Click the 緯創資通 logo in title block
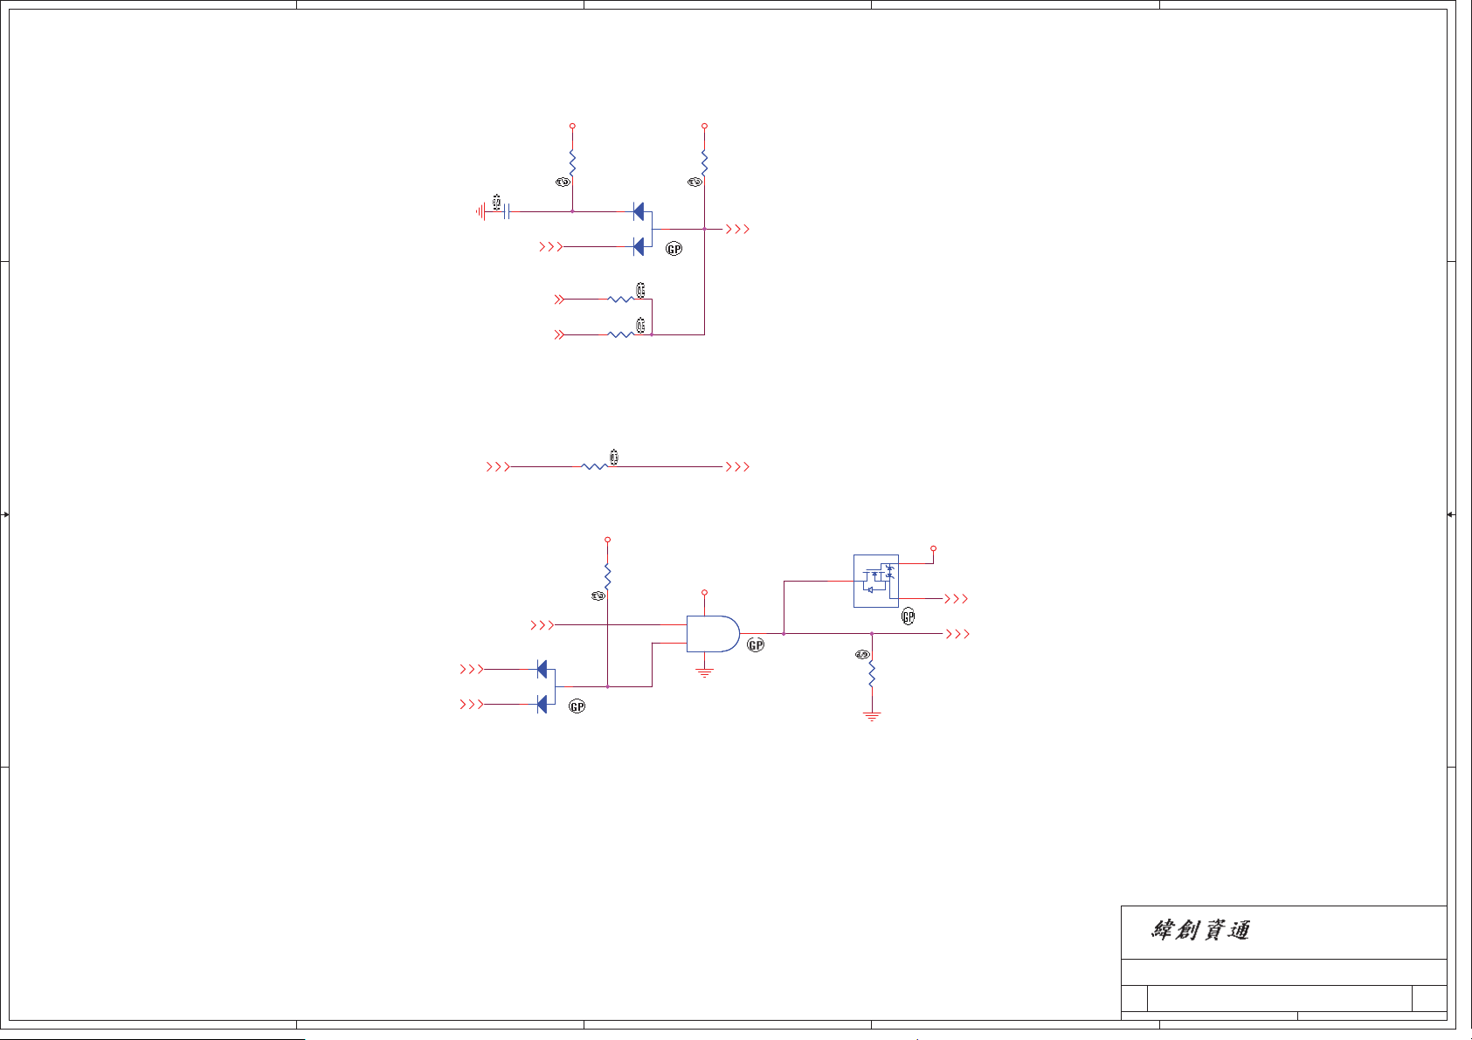This screenshot has width=1472, height=1040. tap(1200, 930)
